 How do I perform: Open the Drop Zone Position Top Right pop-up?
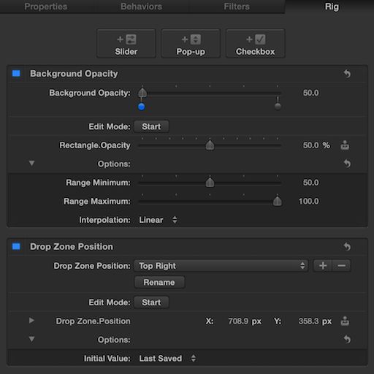coord(221,266)
